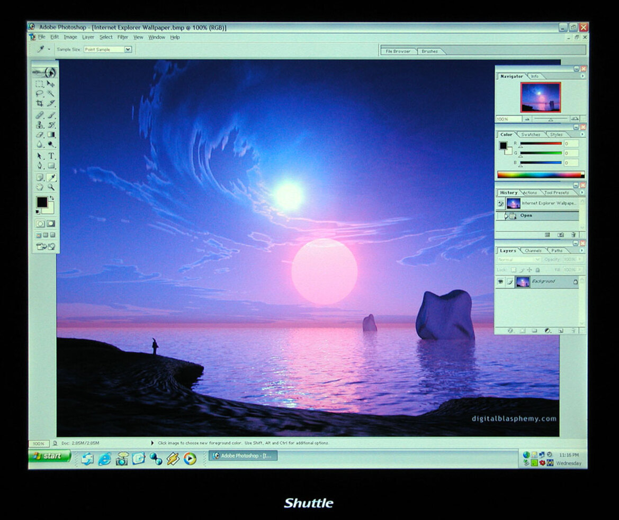The width and height of the screenshot is (619, 520).
Task: Select the Notes tool
Action: coord(40,177)
